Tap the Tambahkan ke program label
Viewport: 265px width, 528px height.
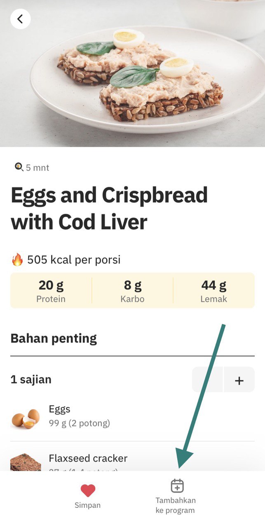tap(176, 505)
